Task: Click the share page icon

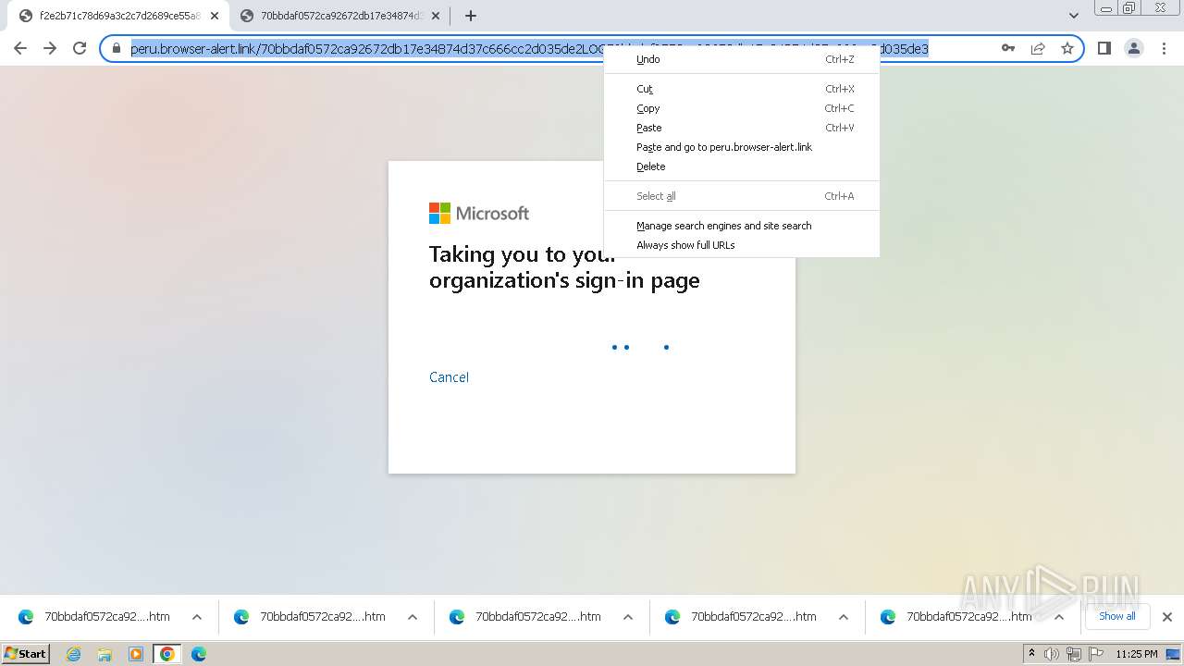Action: (x=1038, y=49)
